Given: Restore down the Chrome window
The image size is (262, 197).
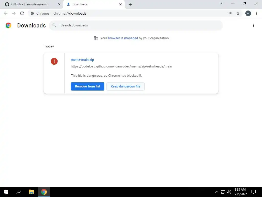Looking at the screenshot, I should [244, 4].
